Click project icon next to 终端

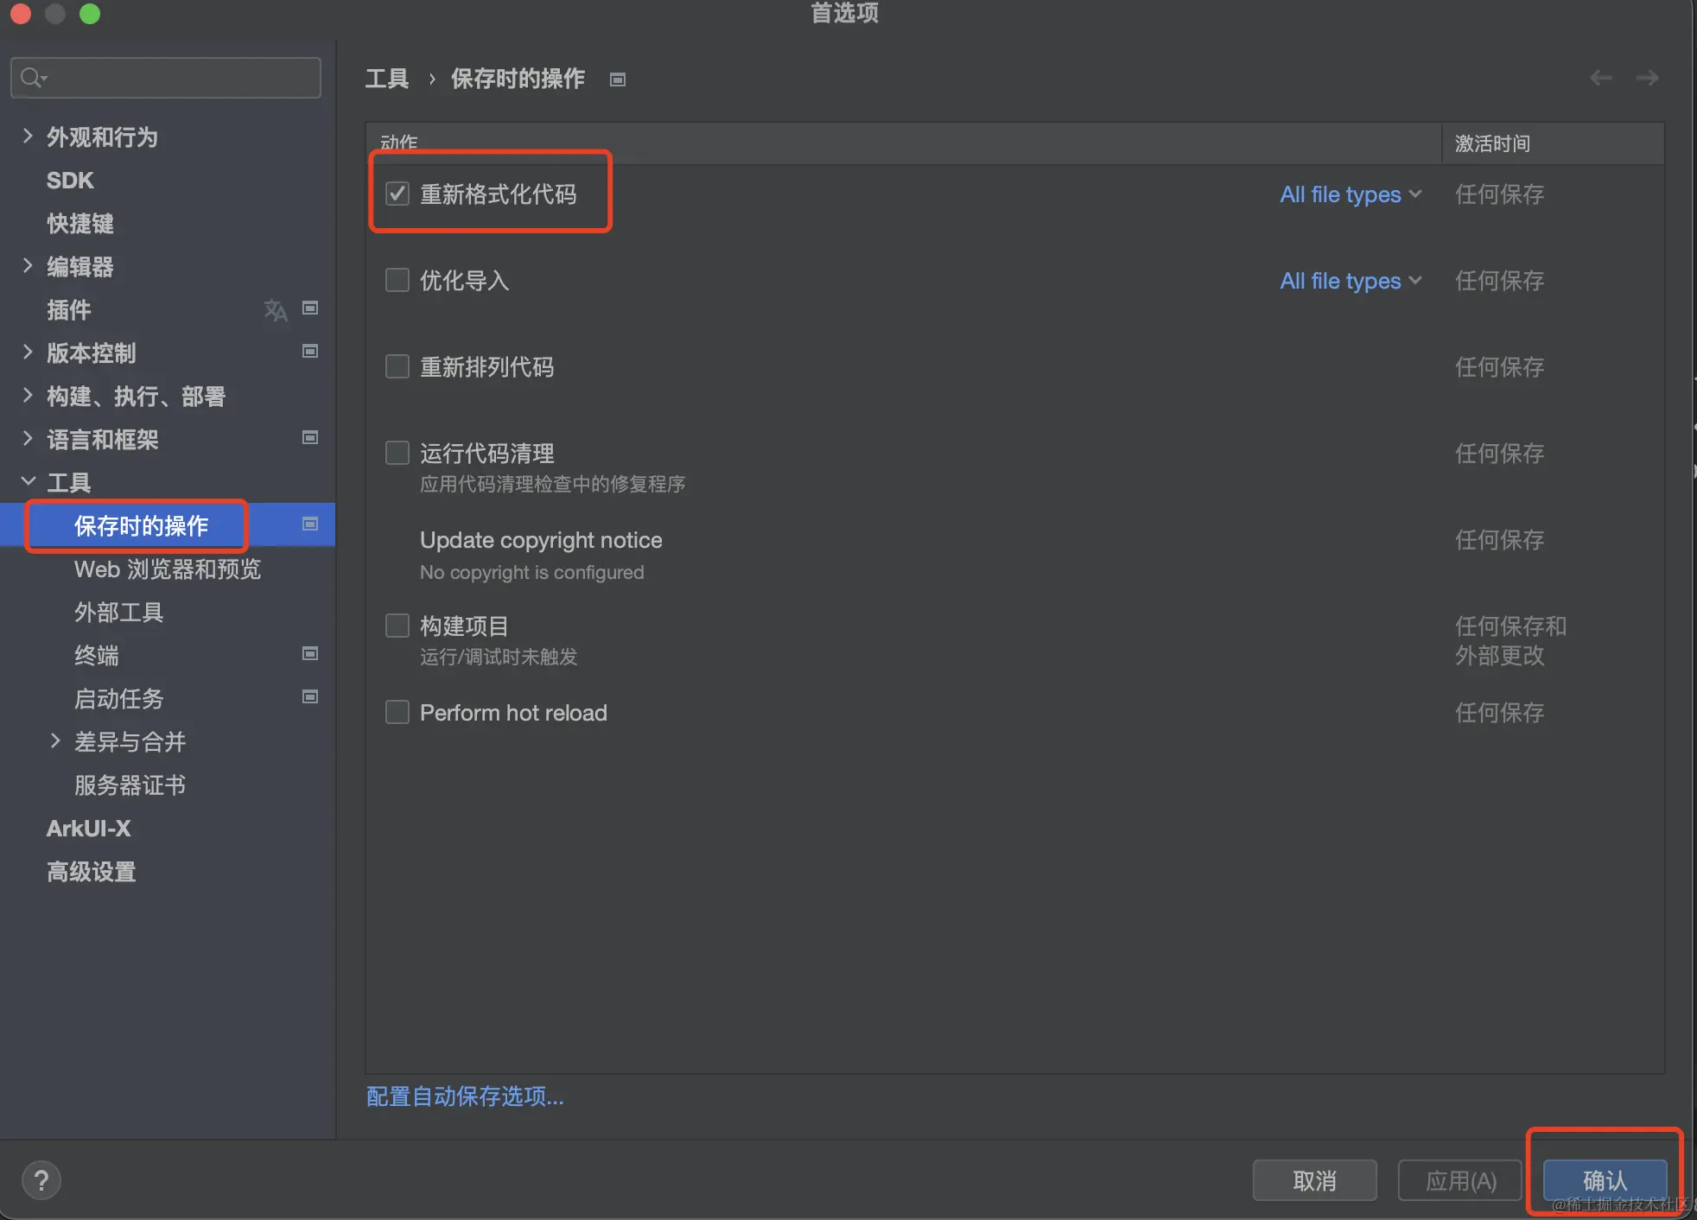point(309,654)
